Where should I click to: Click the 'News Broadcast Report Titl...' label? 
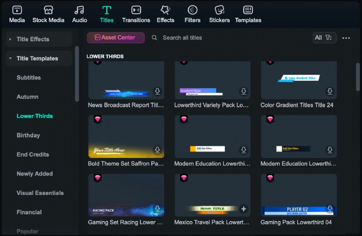pyautogui.click(x=126, y=105)
